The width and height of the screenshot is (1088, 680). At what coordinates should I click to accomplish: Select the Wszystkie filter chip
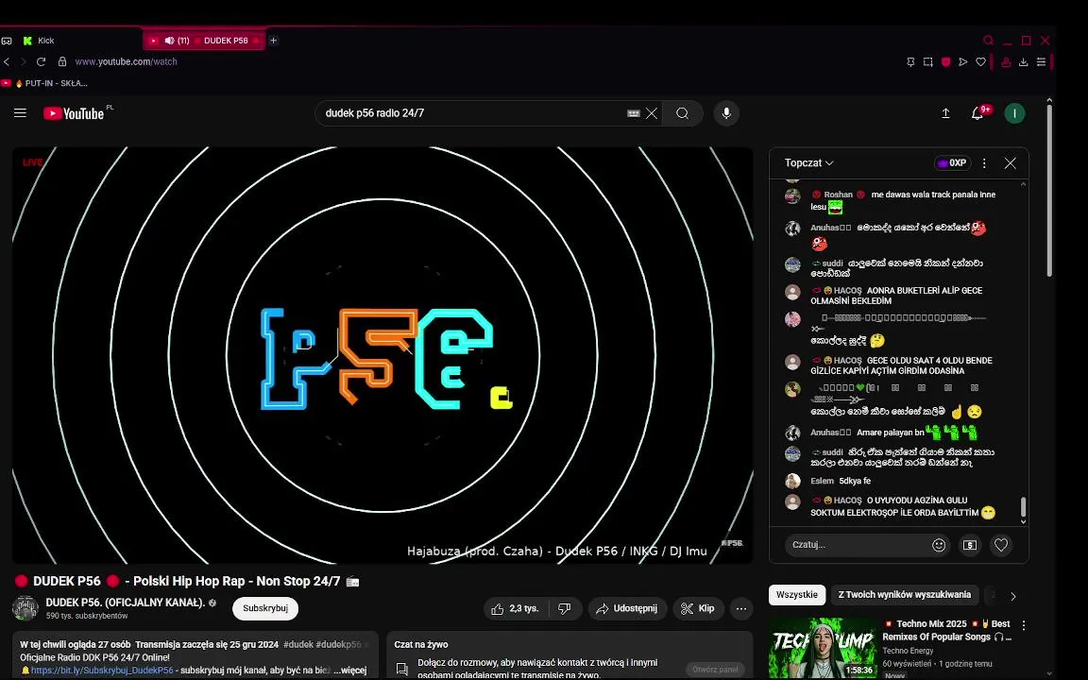click(x=796, y=595)
